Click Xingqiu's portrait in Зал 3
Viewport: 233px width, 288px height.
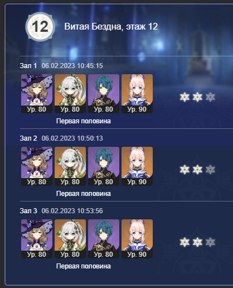pyautogui.click(x=104, y=239)
